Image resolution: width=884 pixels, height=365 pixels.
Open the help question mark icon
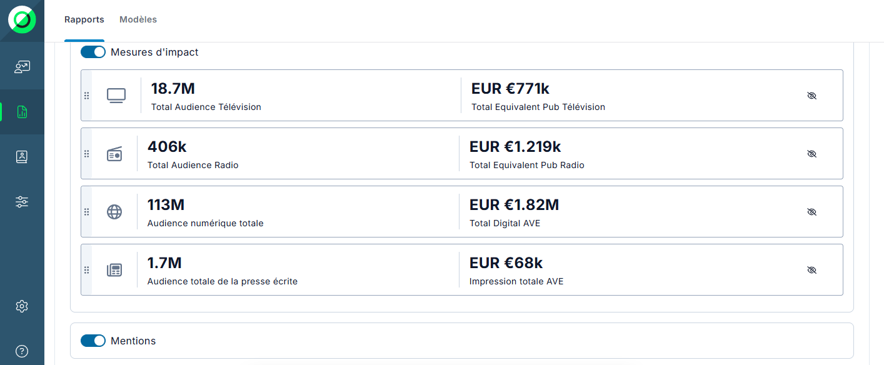[22, 351]
